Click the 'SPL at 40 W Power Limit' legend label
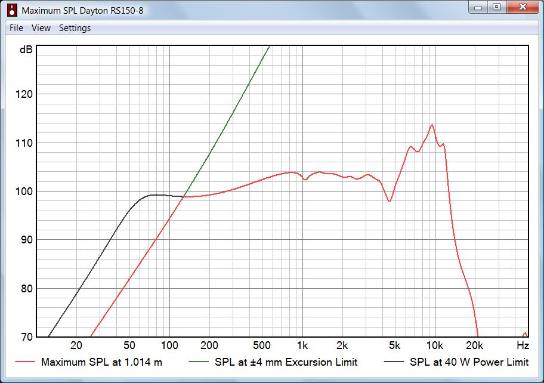This screenshot has width=544, height=383. pyautogui.click(x=469, y=362)
